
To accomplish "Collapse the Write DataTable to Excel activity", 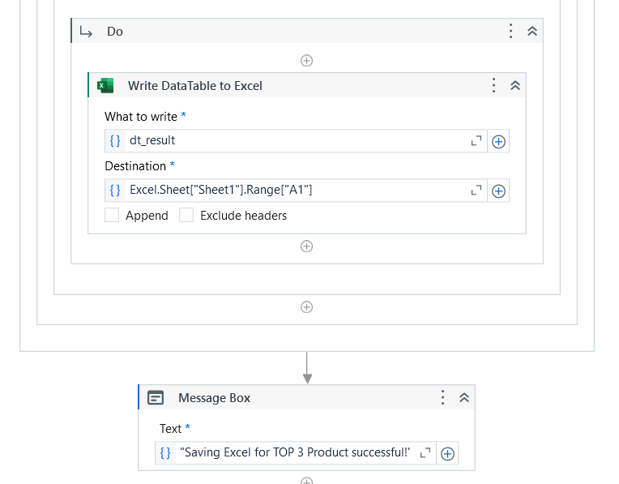I will (x=515, y=85).
